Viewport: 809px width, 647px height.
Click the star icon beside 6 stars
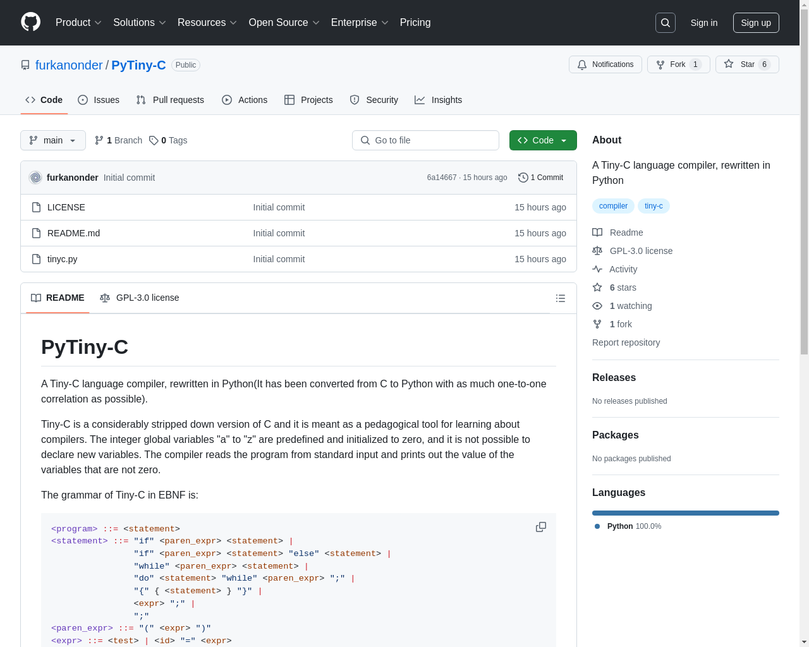click(597, 287)
